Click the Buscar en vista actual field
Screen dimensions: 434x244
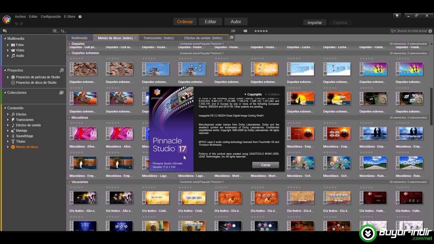[x=412, y=31]
